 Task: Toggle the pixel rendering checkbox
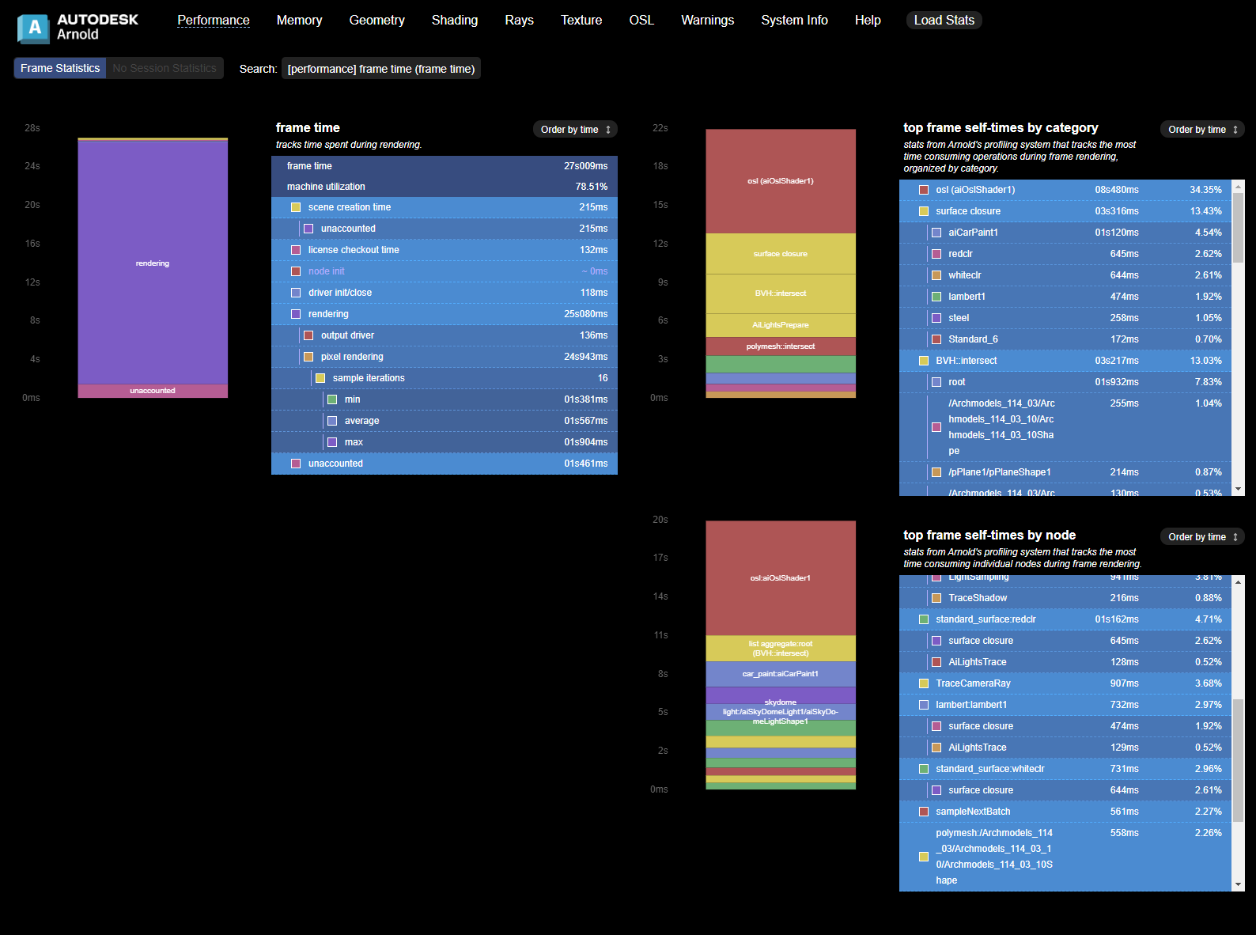point(308,357)
